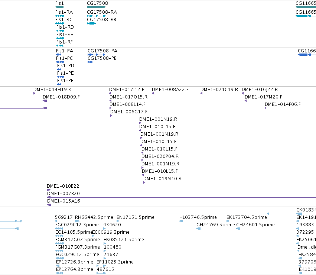The width and height of the screenshot is (316, 275).
Task: Select the DME1-008L14.F feature
Action: pos(110,108)
